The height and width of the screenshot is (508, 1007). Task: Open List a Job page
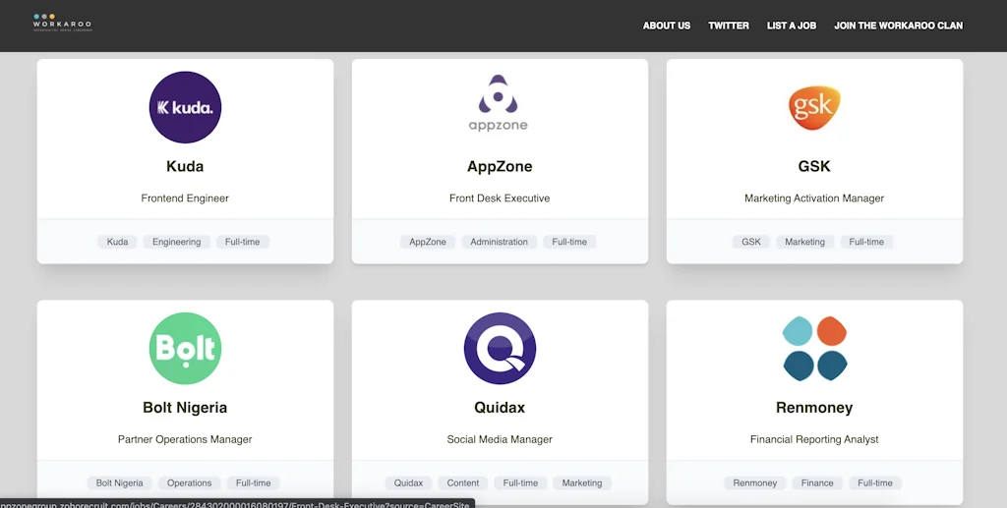pyautogui.click(x=792, y=26)
